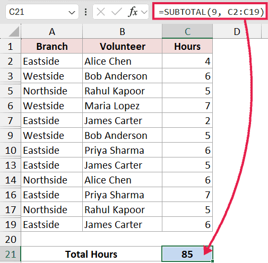Select column D header
Screen dimensions: 268x263
[x=237, y=32]
